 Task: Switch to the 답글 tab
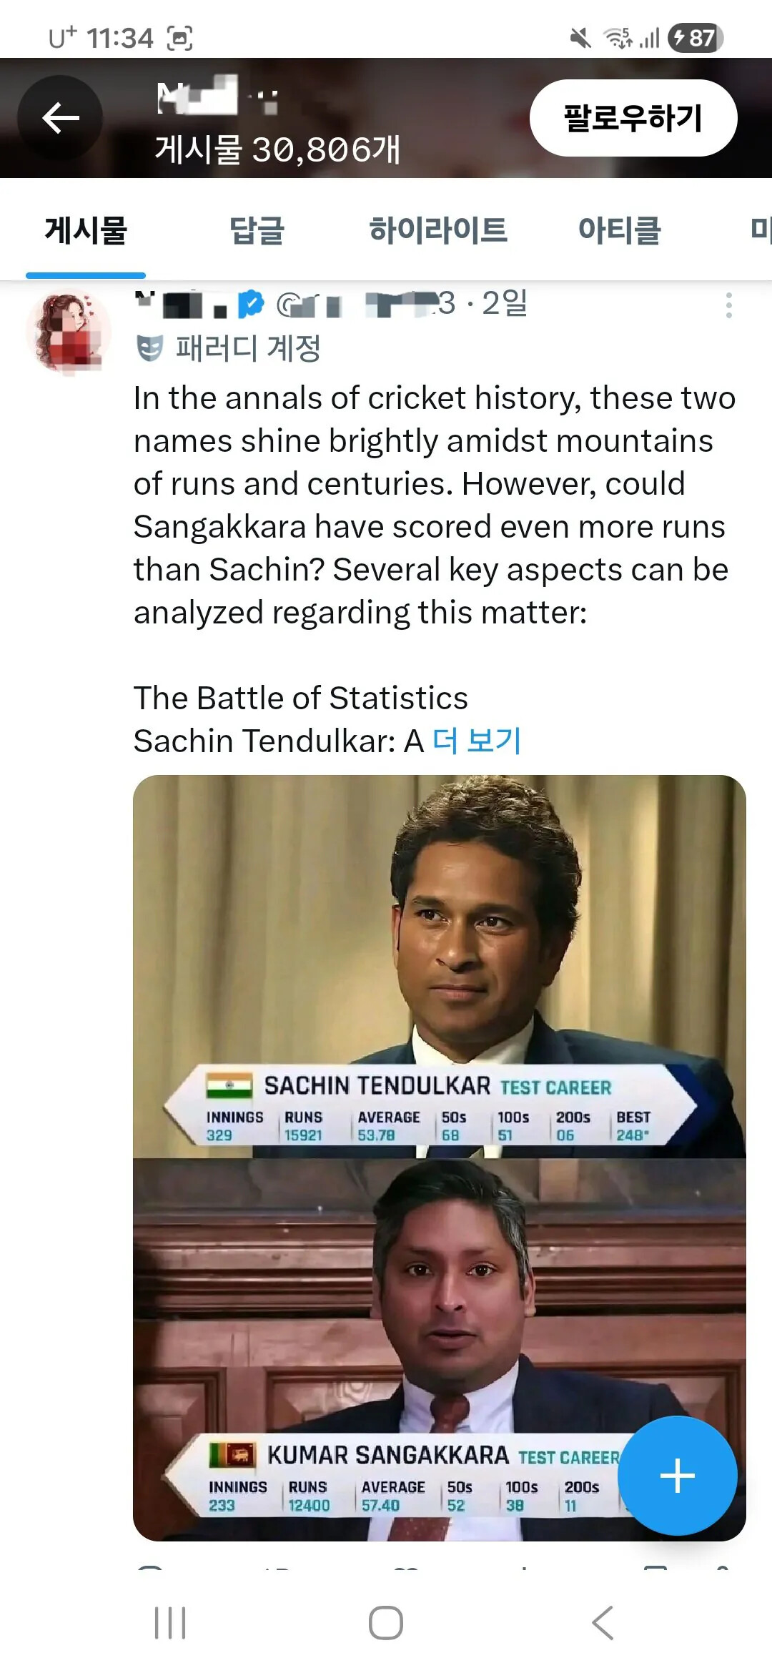pyautogui.click(x=257, y=230)
